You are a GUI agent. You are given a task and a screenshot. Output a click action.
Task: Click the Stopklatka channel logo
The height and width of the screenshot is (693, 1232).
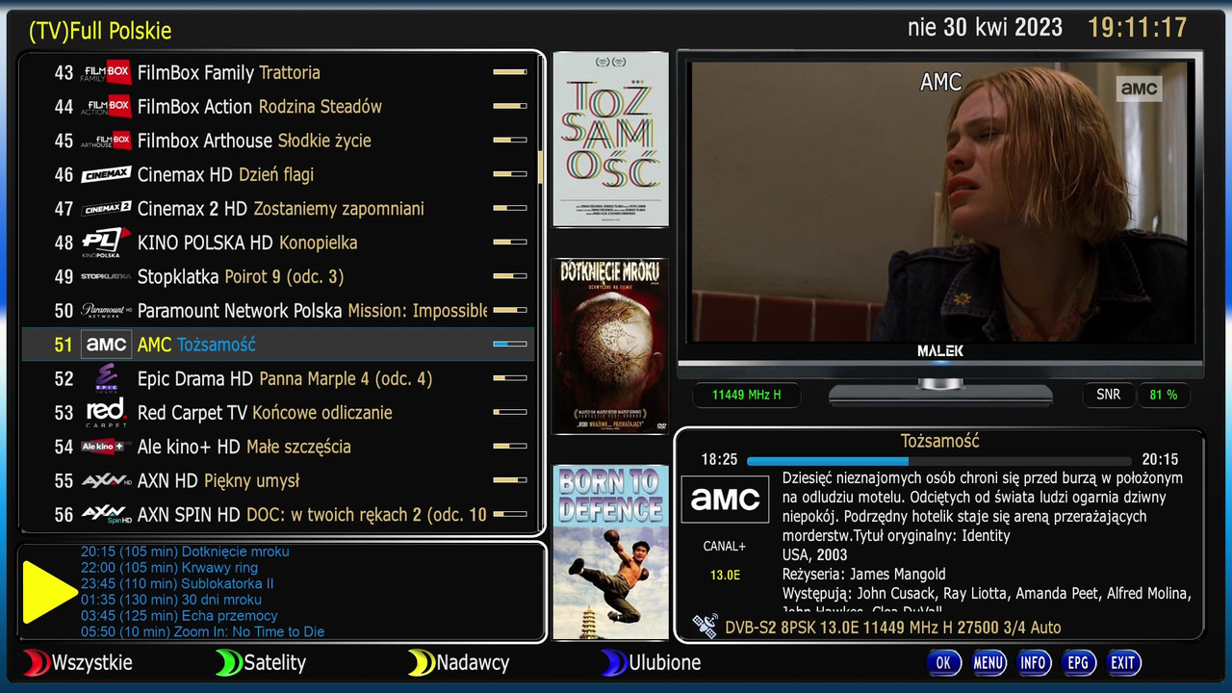pos(106,276)
